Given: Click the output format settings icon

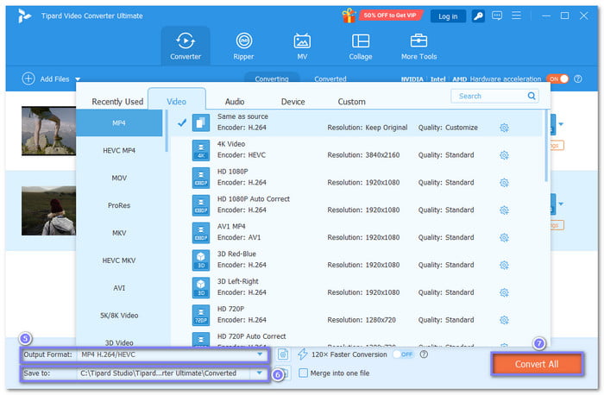Looking at the screenshot, I should (283, 354).
